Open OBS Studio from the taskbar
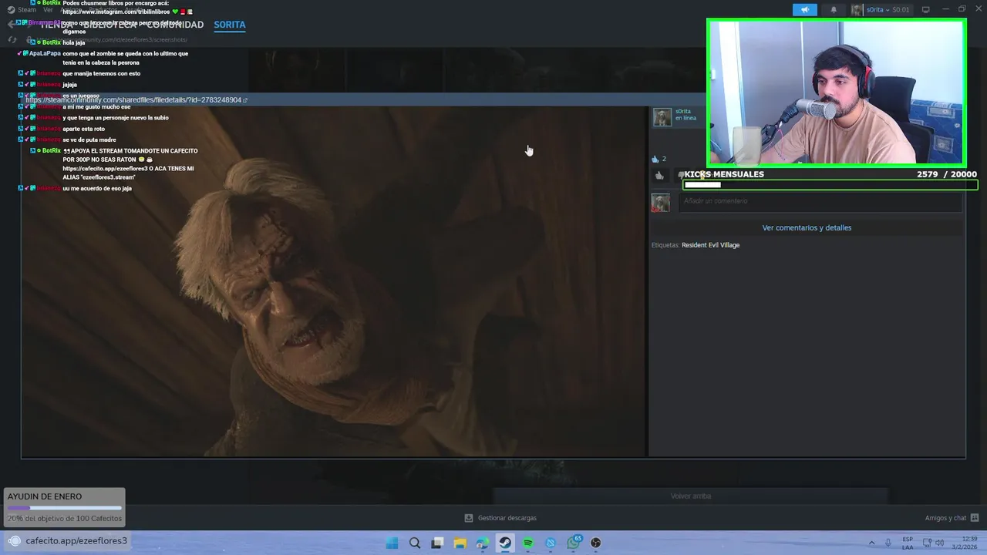Image resolution: width=987 pixels, height=555 pixels. tap(595, 543)
